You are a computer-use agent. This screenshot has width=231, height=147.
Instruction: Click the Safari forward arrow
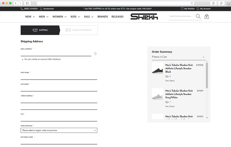tap(20, 3)
